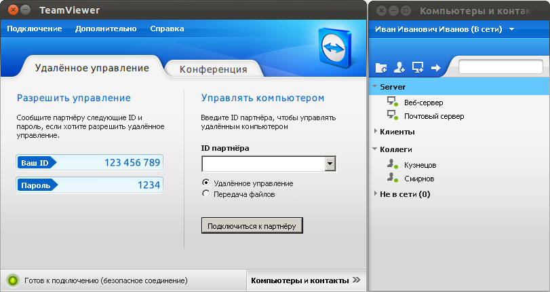The height and width of the screenshot is (292, 550).
Task: Open the Дополнительно menu
Action: pos(106,29)
